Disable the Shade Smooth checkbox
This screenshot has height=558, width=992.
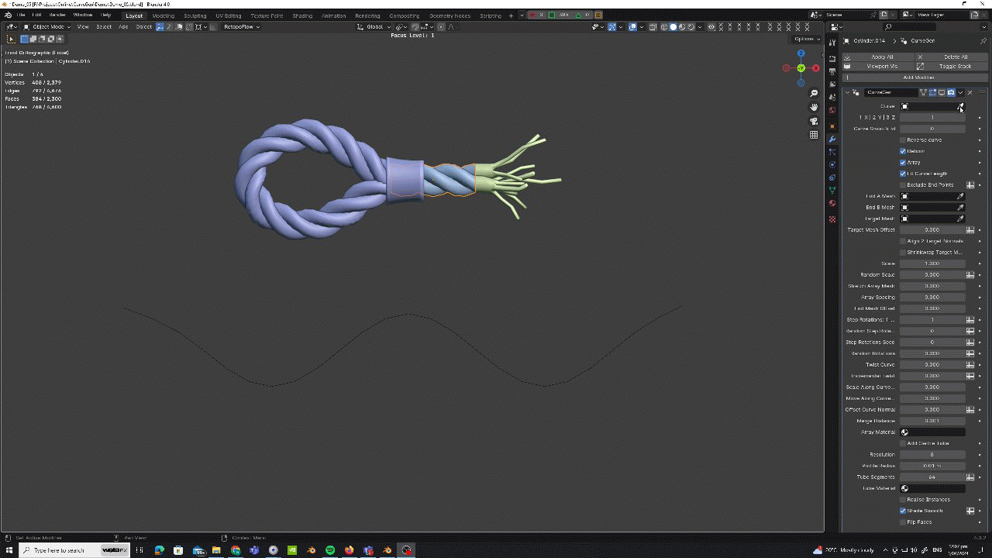tap(903, 511)
